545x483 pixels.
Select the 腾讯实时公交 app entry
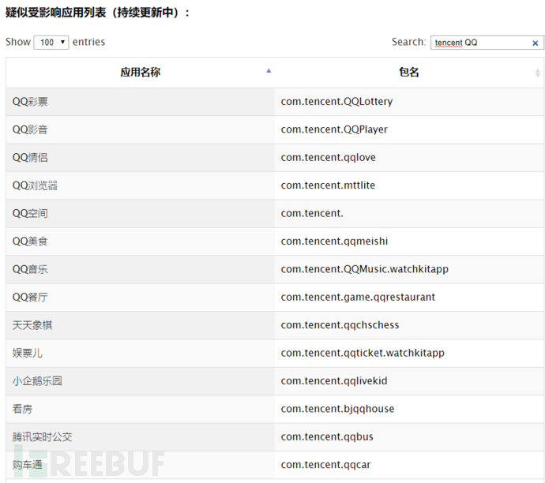coord(43,436)
